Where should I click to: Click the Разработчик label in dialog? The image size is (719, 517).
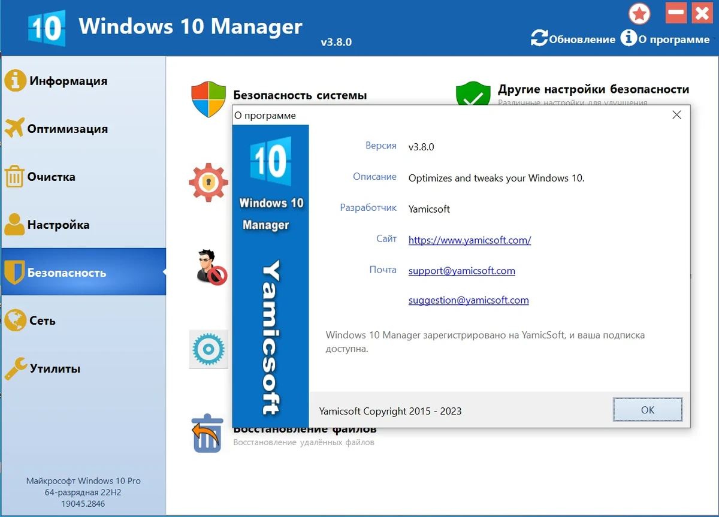368,208
